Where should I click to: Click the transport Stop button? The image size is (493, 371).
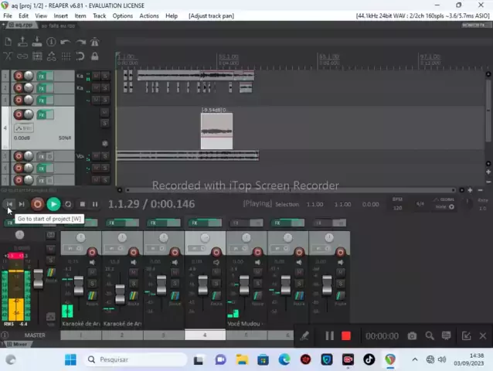point(82,204)
